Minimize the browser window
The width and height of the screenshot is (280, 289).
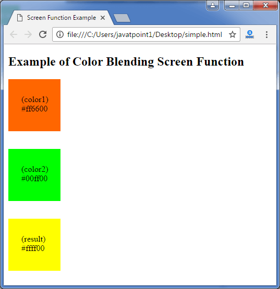(232, 5)
